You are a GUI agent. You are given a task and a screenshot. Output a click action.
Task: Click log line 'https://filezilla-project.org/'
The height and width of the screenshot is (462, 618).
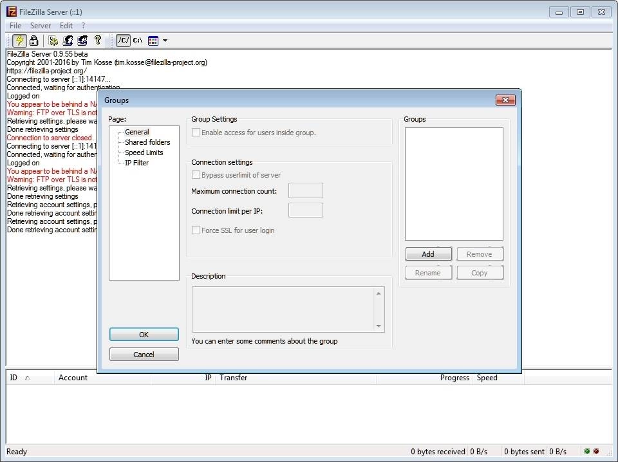point(46,71)
